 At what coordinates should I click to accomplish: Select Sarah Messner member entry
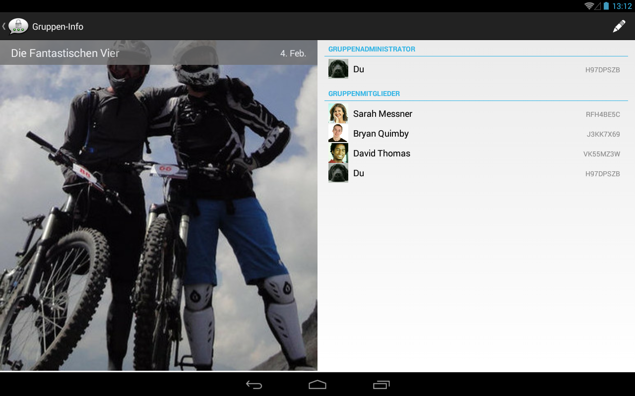click(x=476, y=113)
